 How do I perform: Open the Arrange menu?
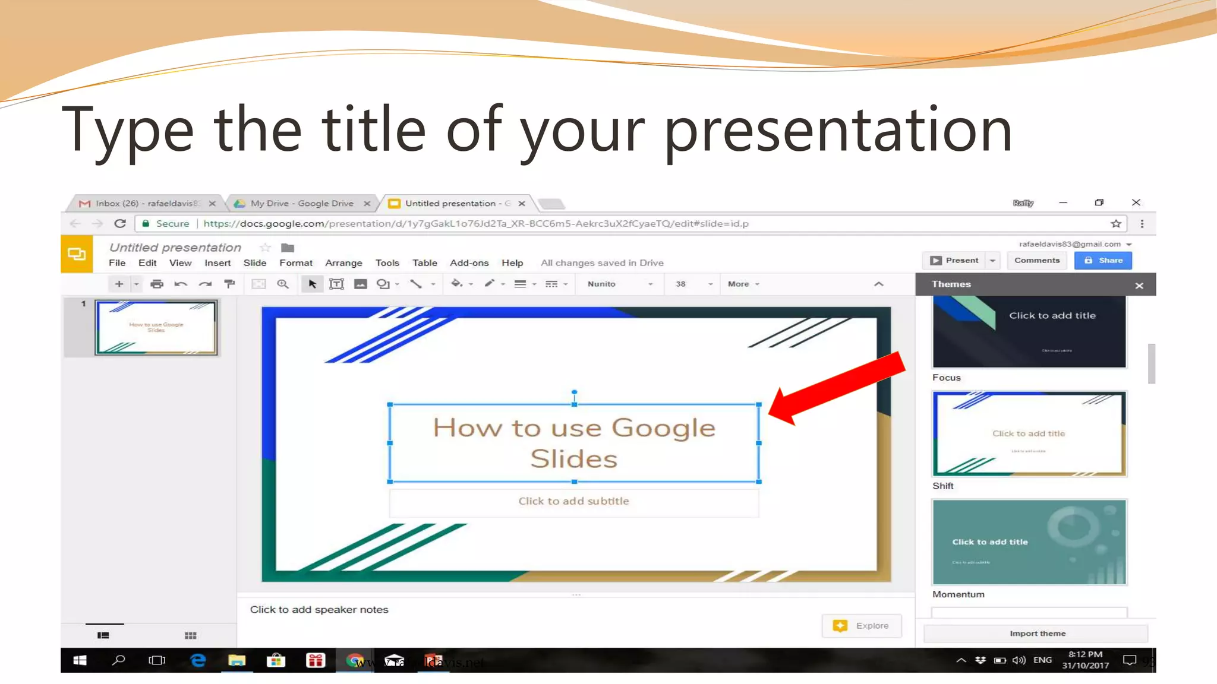[x=343, y=263]
